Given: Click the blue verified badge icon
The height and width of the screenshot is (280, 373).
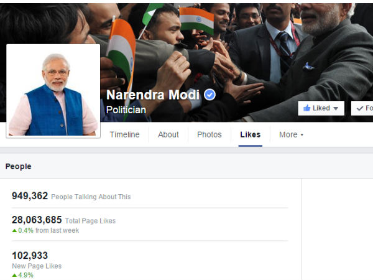Looking at the screenshot, I should tap(210, 95).
